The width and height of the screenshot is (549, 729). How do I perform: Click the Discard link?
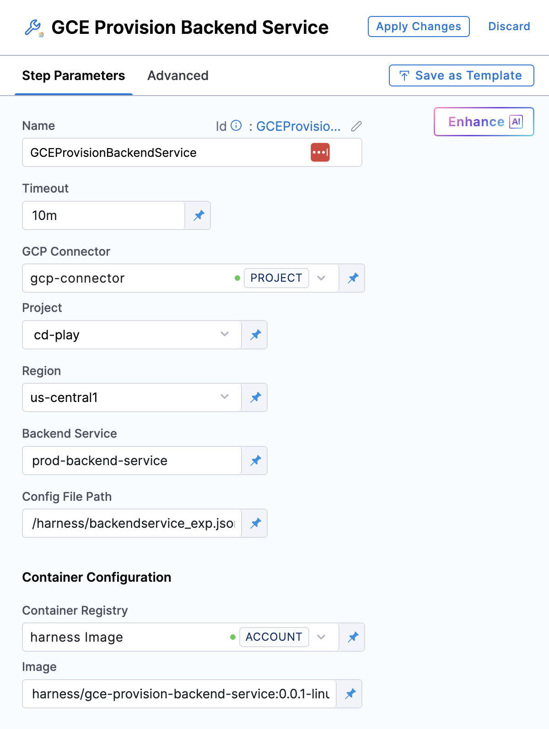[509, 27]
